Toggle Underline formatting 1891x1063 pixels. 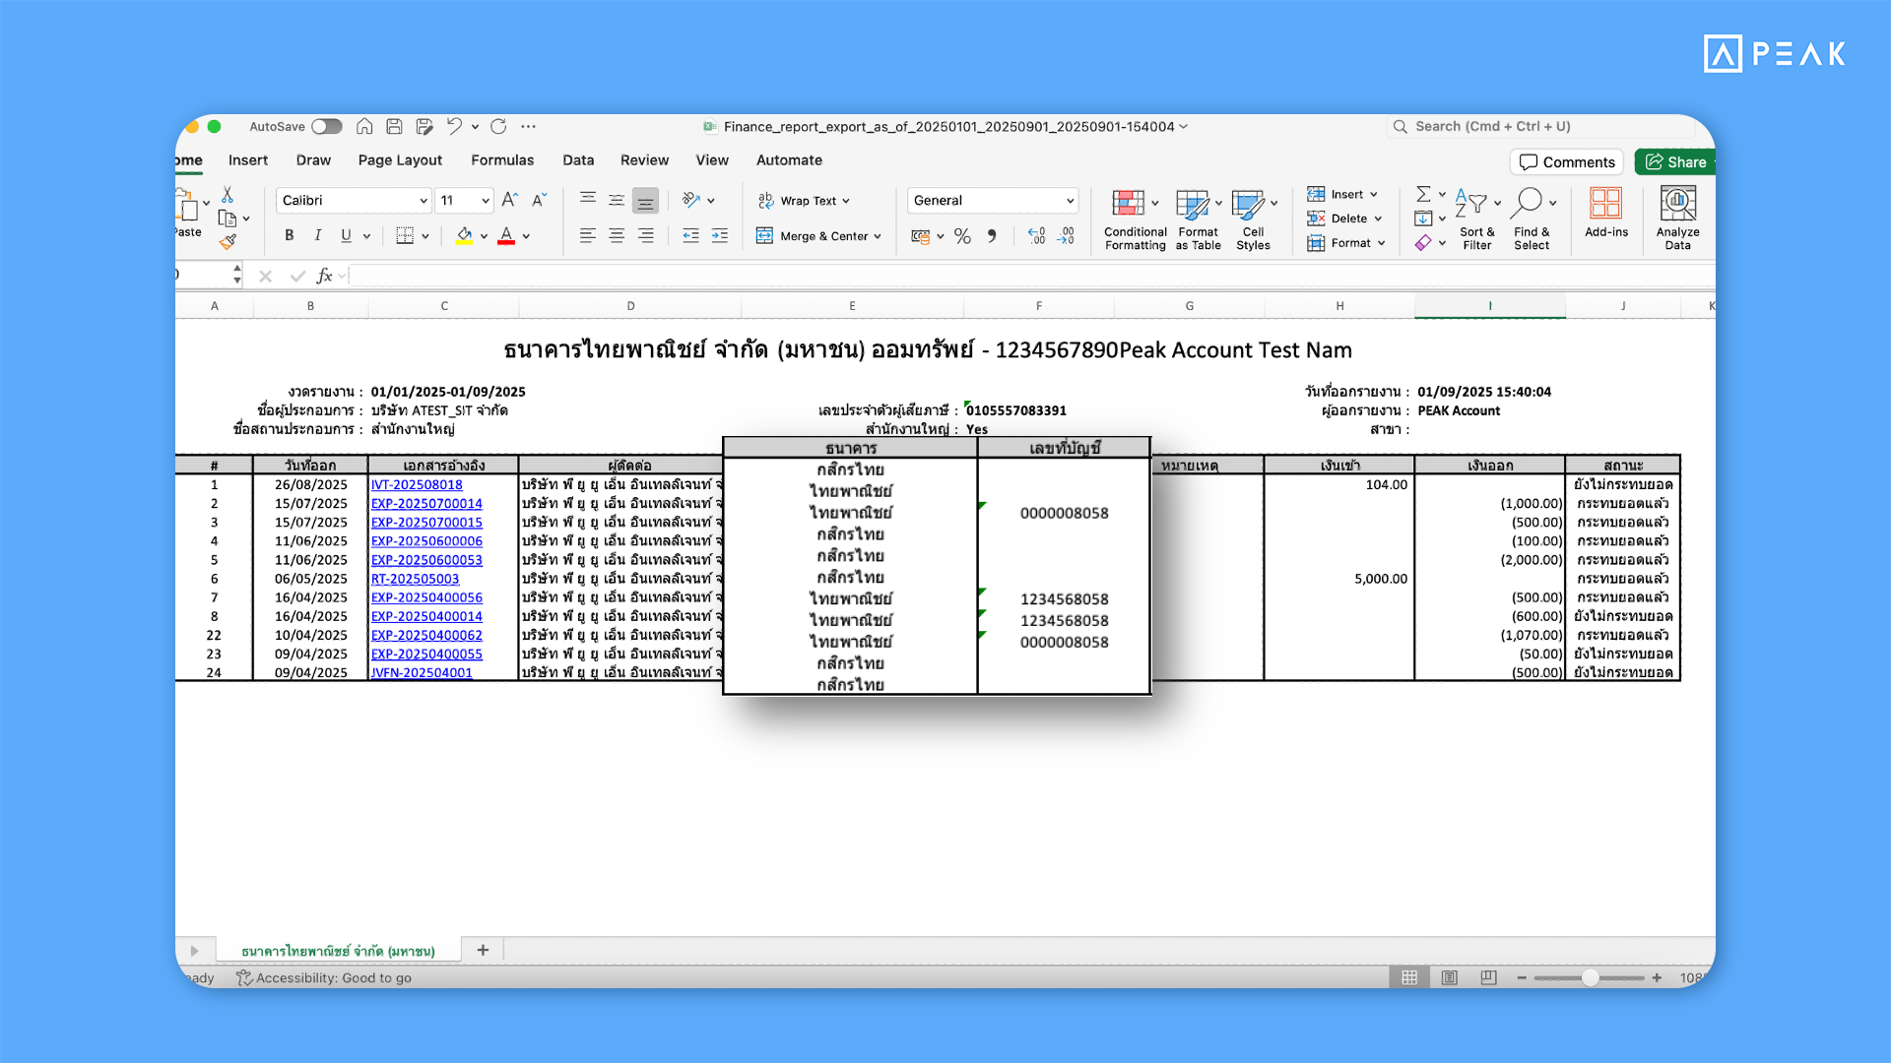[x=346, y=235]
